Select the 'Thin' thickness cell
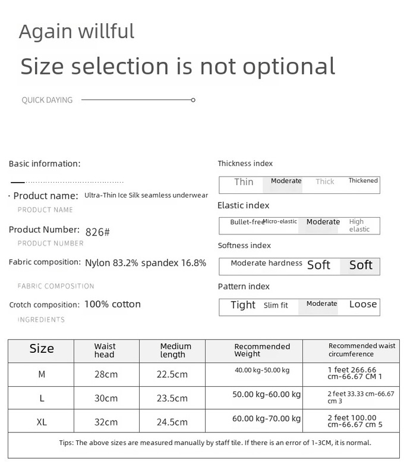This screenshot has width=407, height=476. click(x=244, y=182)
